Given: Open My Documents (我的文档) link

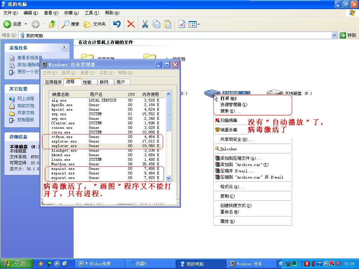Looking at the screenshot, I should click(25, 106).
